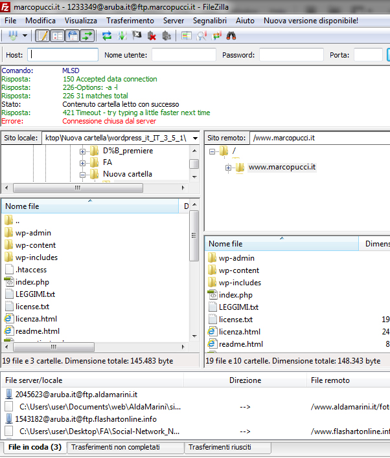Viewport: 390px width, 458px height.
Task: Switch to File in coda tab
Action: 35,447
